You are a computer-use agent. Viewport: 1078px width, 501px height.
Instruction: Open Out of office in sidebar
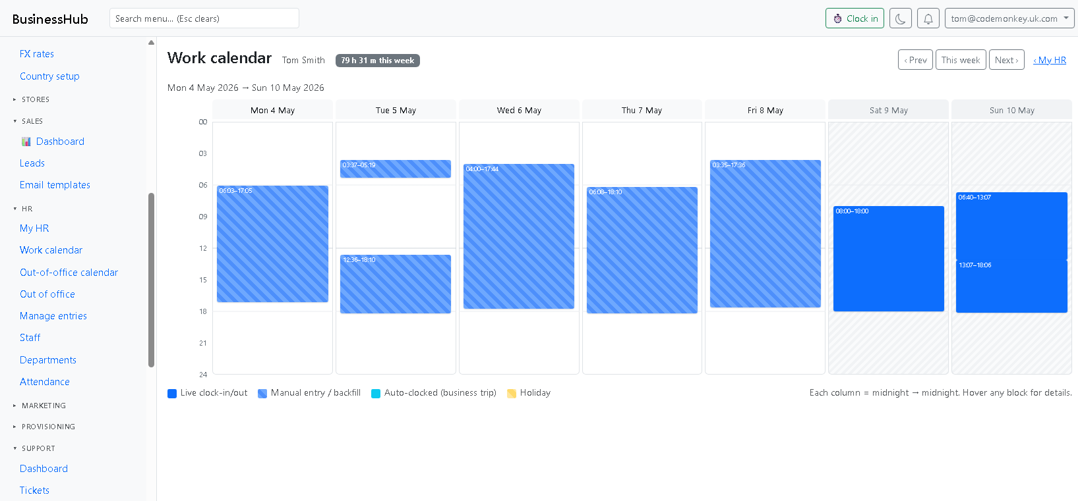(47, 294)
